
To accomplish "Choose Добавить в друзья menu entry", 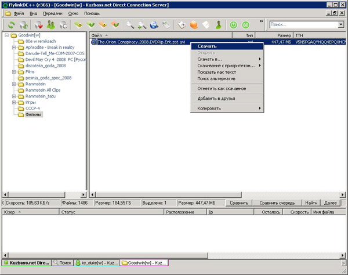I will click(227, 99).
